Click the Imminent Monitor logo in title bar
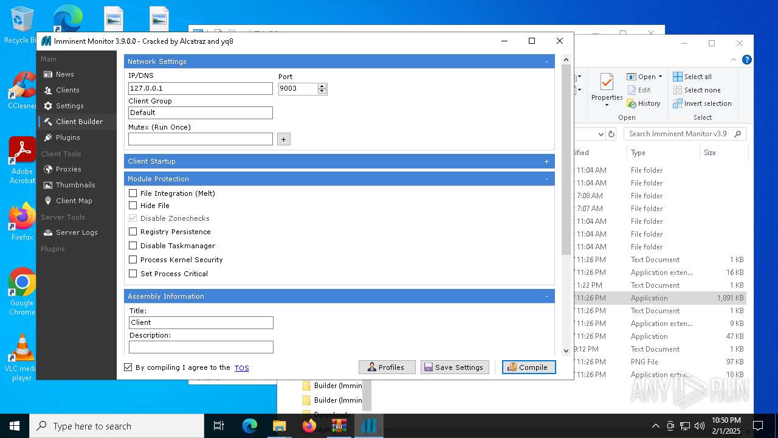Viewport: 778px width, 438px height. pyautogui.click(x=46, y=41)
